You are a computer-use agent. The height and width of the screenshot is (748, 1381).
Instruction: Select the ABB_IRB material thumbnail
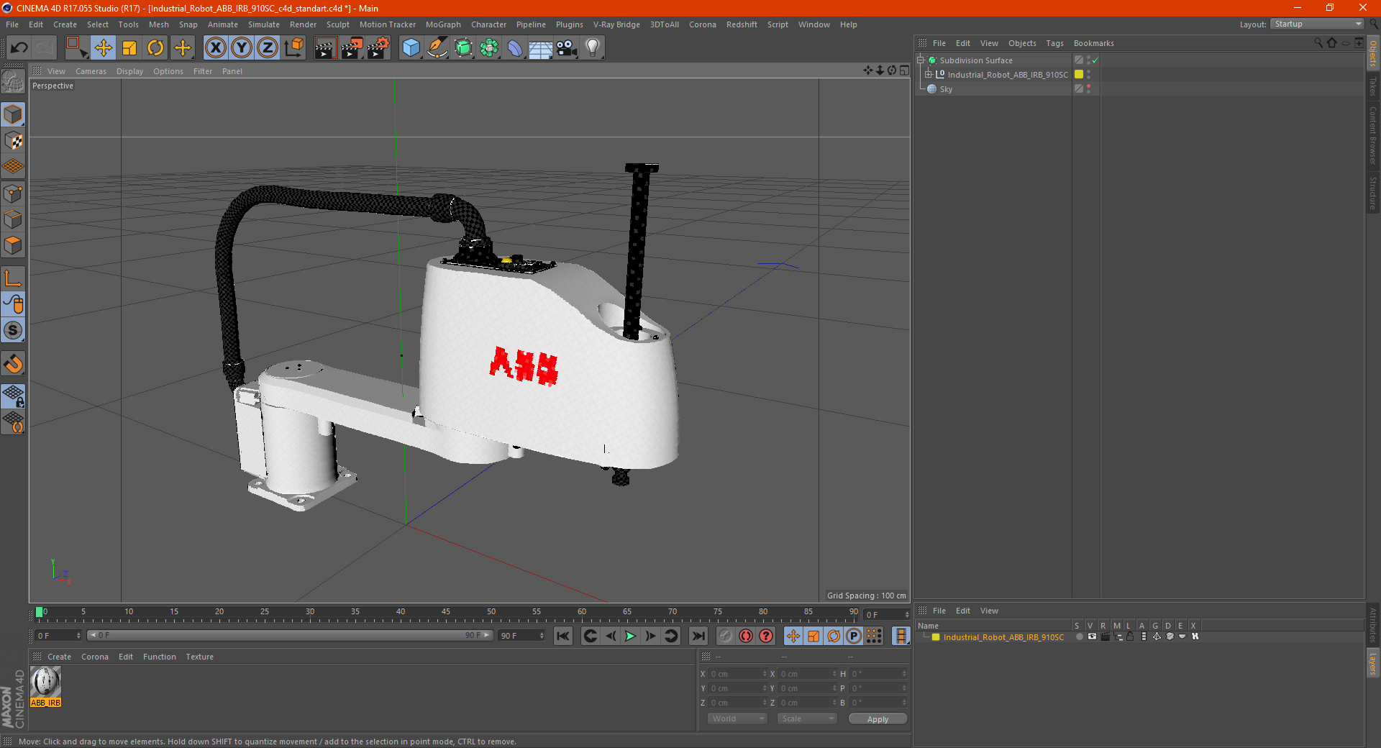pos(45,682)
